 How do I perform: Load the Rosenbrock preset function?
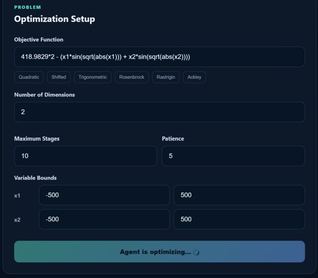coord(132,77)
